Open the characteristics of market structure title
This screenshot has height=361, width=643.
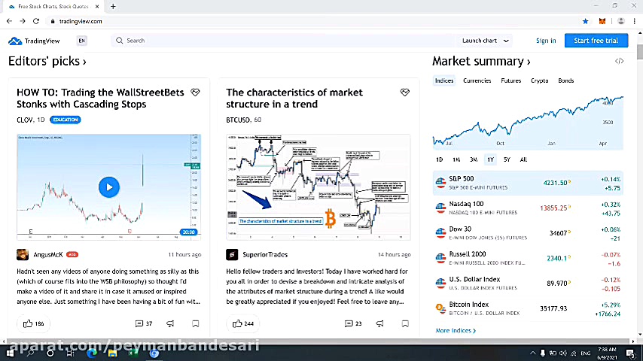(x=294, y=99)
